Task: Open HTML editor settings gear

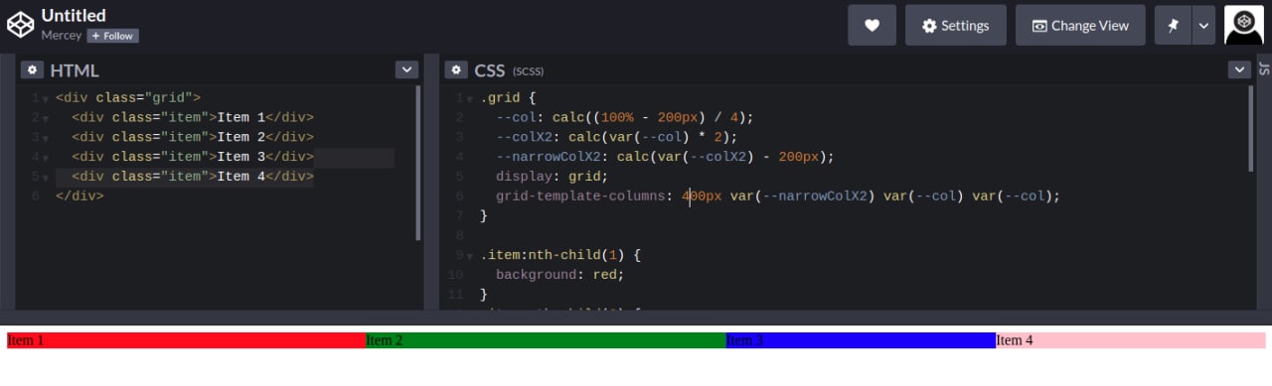Action: tap(33, 69)
